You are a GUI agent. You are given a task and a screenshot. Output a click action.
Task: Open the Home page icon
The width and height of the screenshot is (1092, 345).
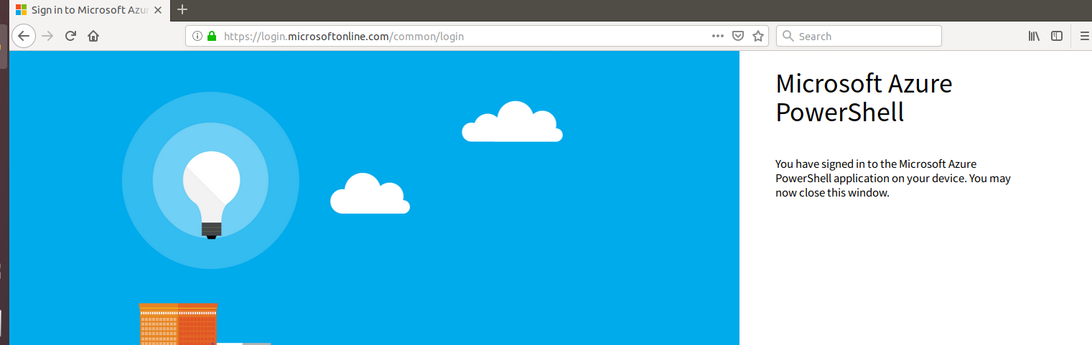93,36
